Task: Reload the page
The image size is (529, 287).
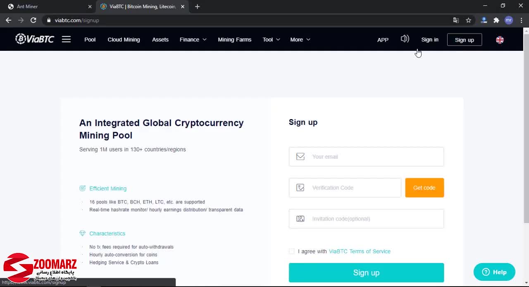Action: click(33, 20)
